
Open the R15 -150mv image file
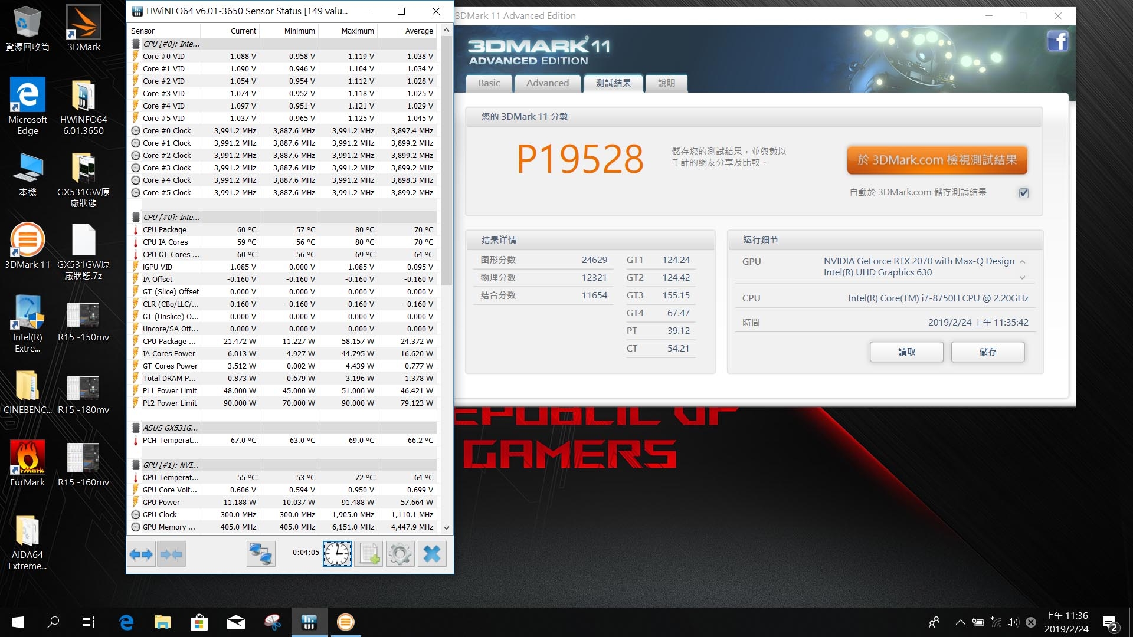(x=83, y=322)
